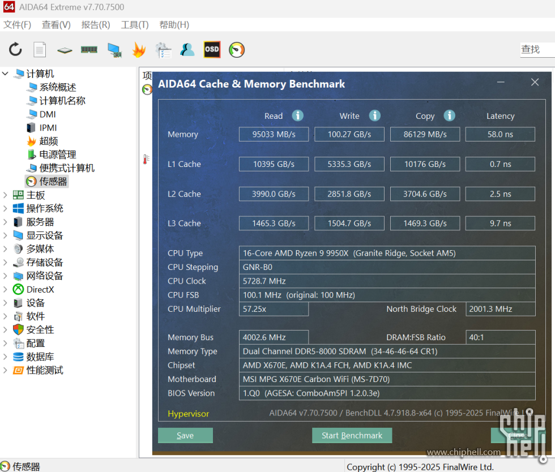Viewport: 555px width, 472px height.
Task: Click the North Bridge Clock 2001.3 MHz value
Action: (x=501, y=309)
